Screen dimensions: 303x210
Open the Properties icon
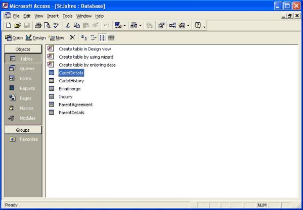[x=161, y=25]
